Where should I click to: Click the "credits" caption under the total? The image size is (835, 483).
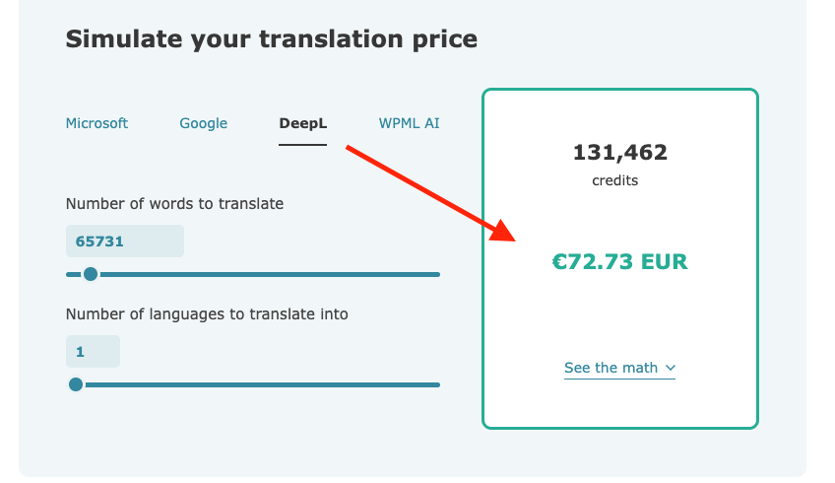pos(614,180)
